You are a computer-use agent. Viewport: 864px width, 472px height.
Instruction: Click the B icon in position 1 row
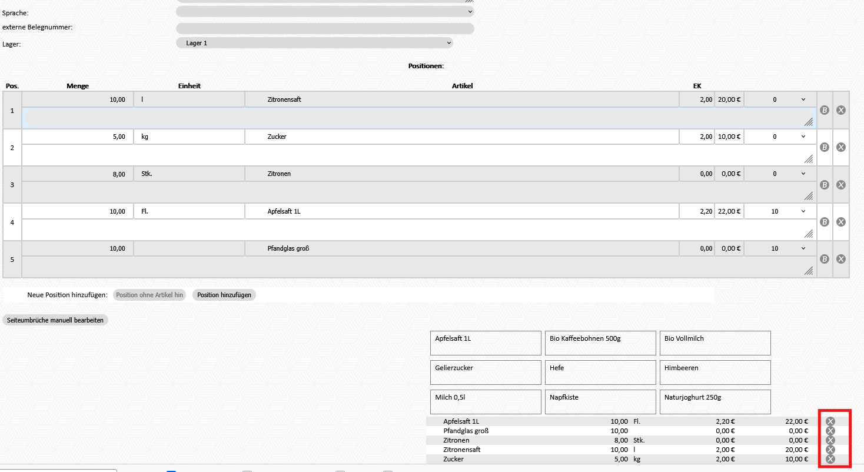[x=825, y=110]
